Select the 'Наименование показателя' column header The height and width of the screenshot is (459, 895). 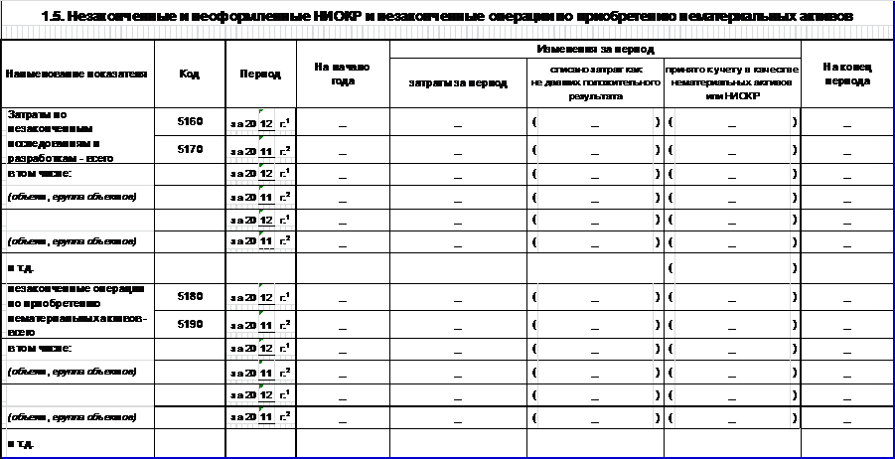77,75
